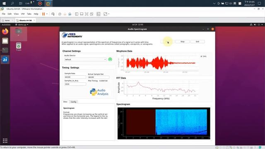Viewport: 265px width, 149px height.
Task: Open the snapshot manager toolbar icon
Action: (x=70, y=14)
